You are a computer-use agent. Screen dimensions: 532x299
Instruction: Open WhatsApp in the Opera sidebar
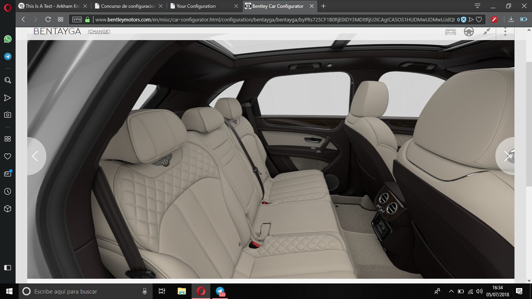point(7,39)
